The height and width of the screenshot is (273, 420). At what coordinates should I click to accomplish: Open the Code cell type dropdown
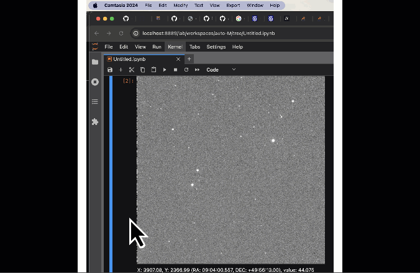pyautogui.click(x=221, y=70)
